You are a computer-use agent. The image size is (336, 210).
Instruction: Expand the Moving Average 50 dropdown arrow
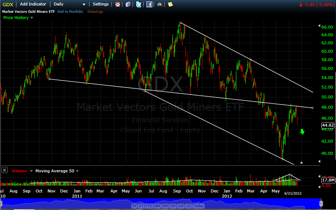click(77, 171)
